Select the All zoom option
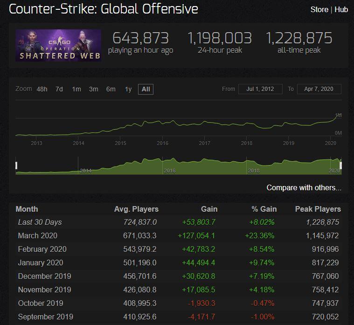Screen dimensions: 354x325 [146, 89]
